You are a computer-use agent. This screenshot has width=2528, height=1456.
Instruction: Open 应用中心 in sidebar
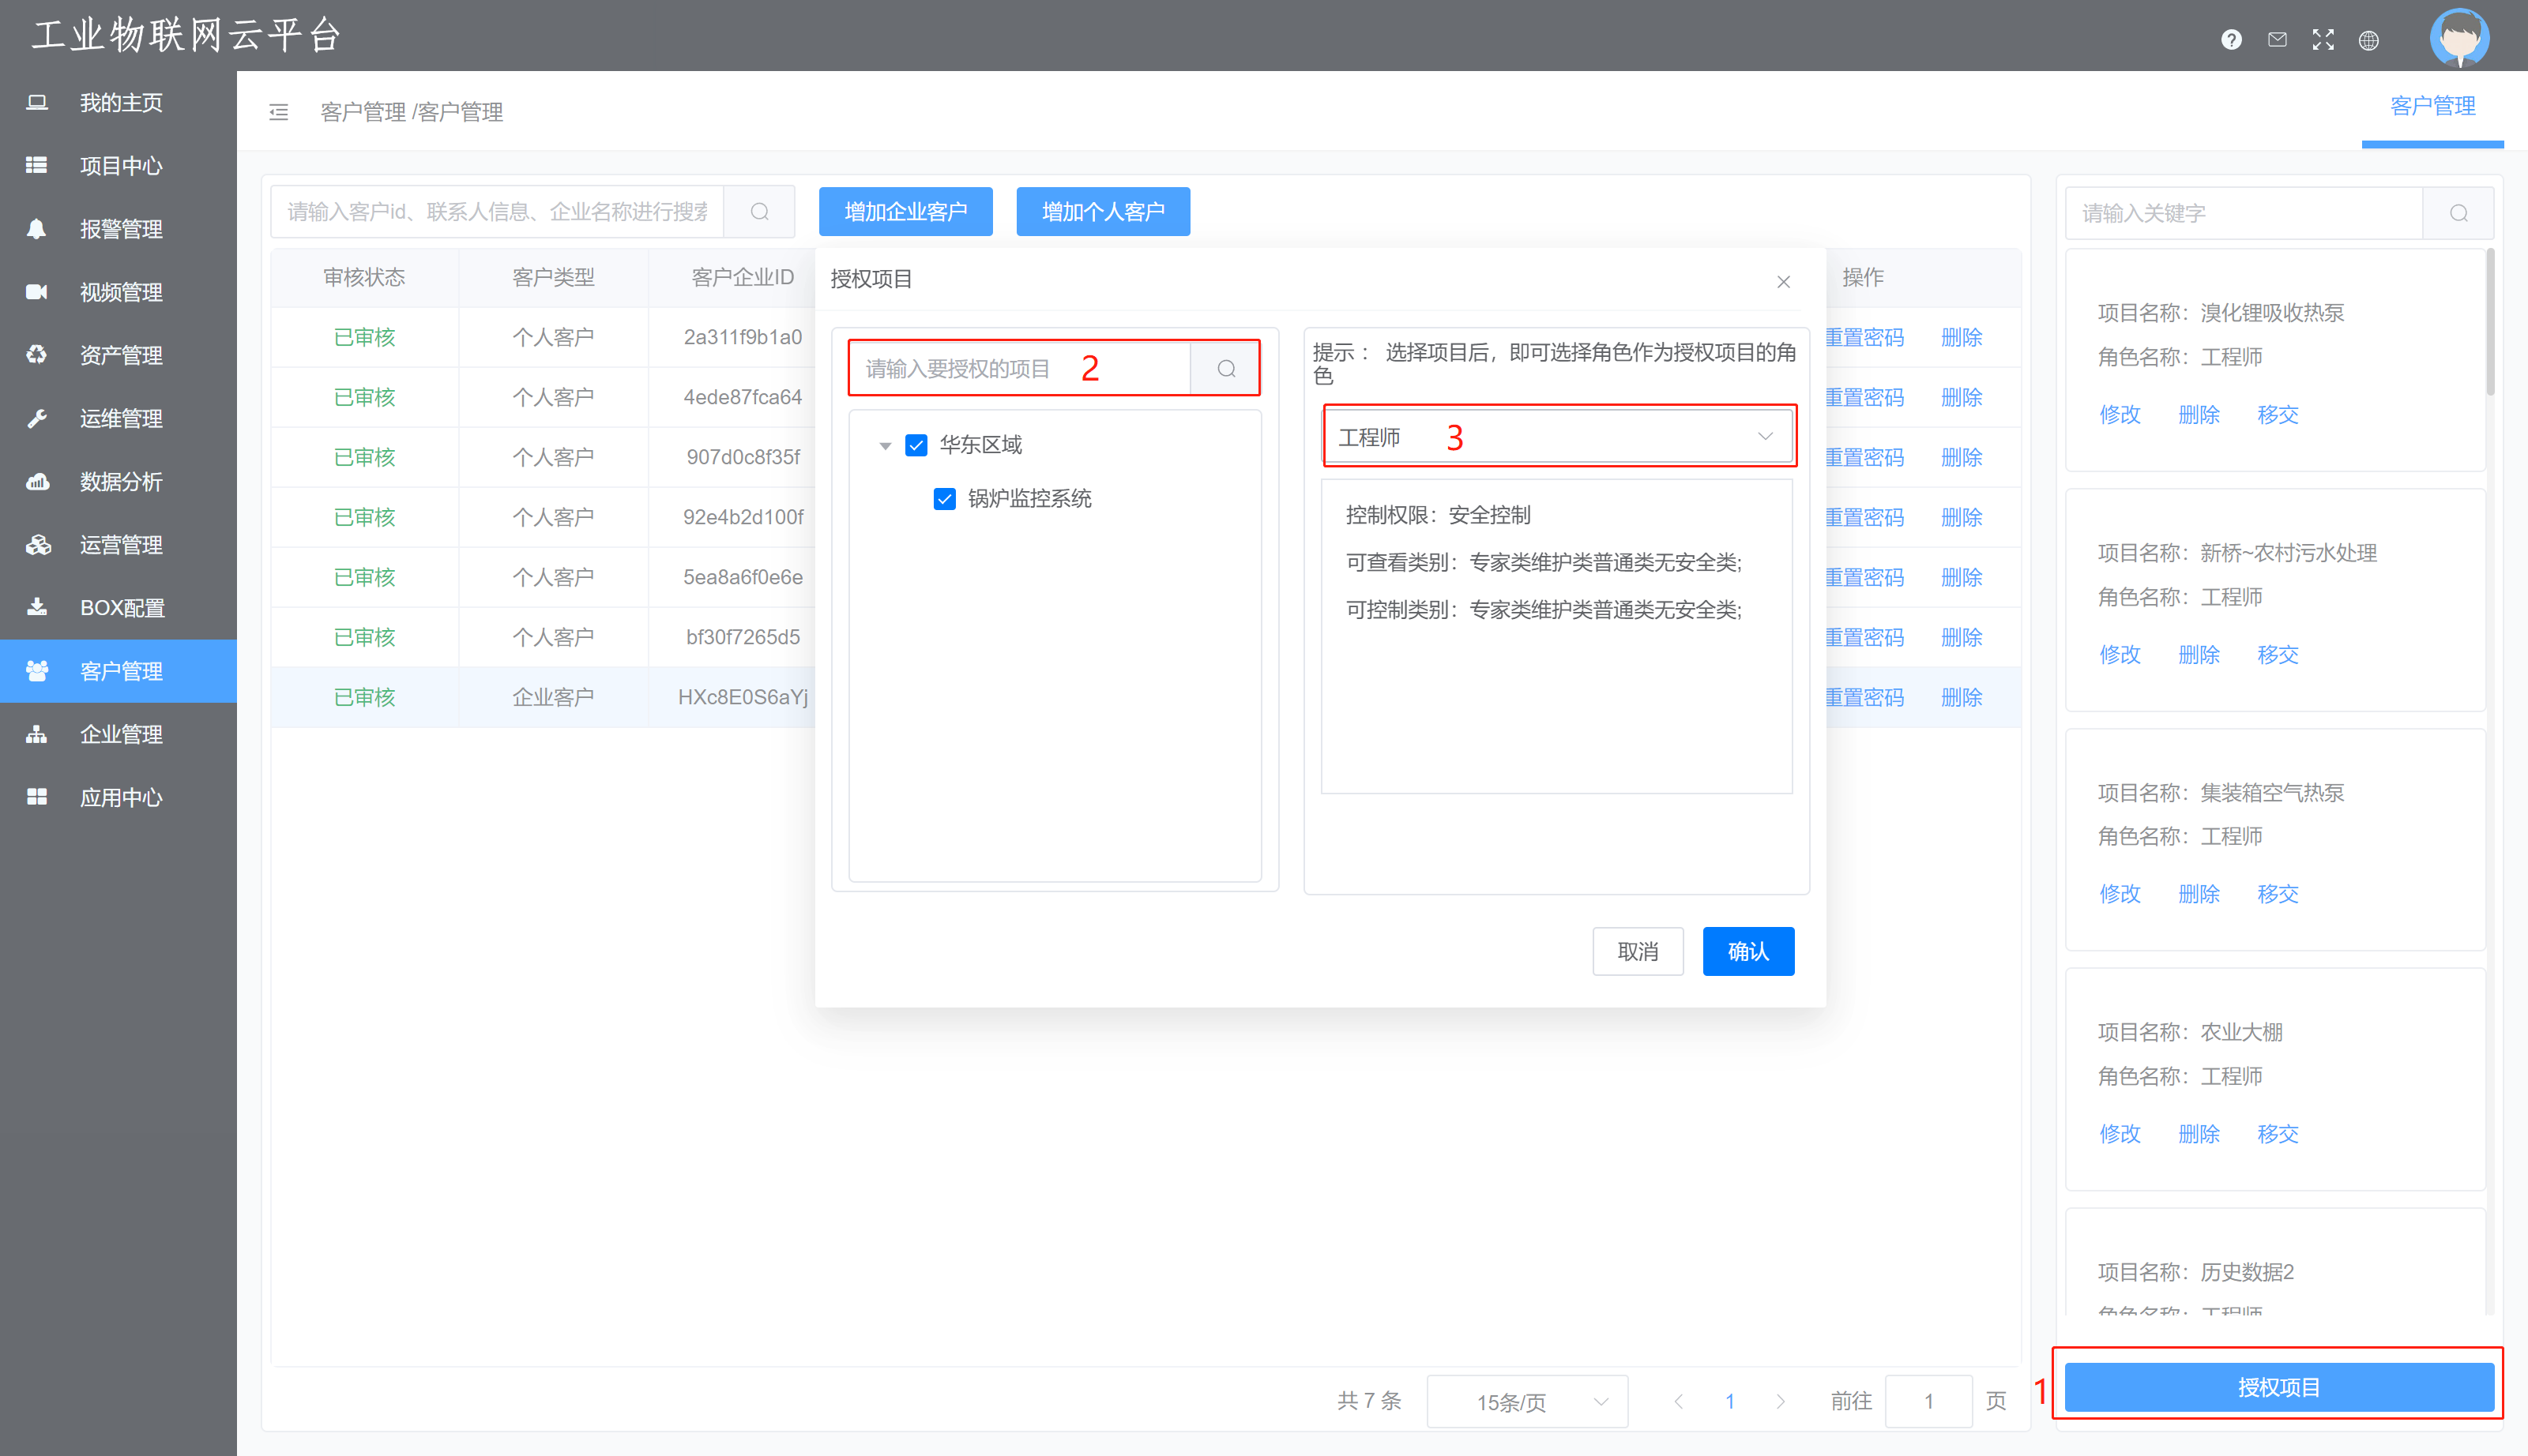tap(119, 797)
